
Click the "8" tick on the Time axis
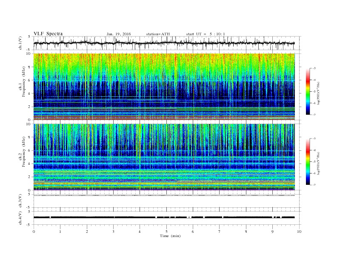coord(246,232)
